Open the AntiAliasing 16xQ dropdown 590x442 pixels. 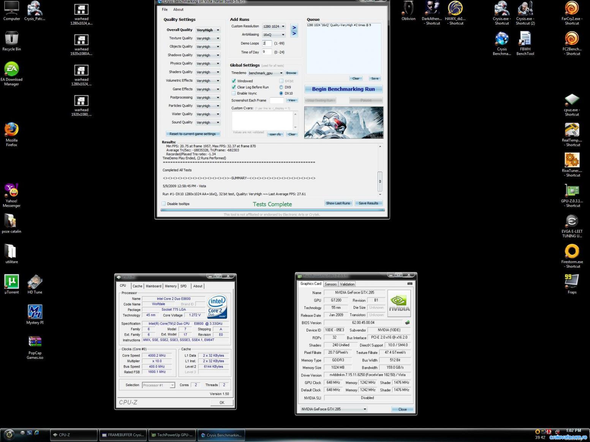tap(274, 35)
